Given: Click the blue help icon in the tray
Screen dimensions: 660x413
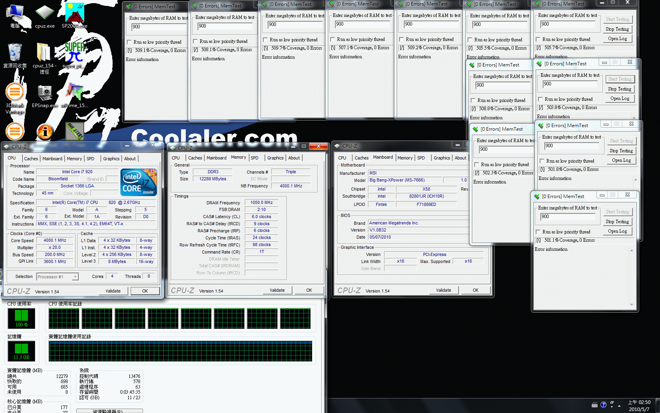Looking at the screenshot, I should [603, 405].
